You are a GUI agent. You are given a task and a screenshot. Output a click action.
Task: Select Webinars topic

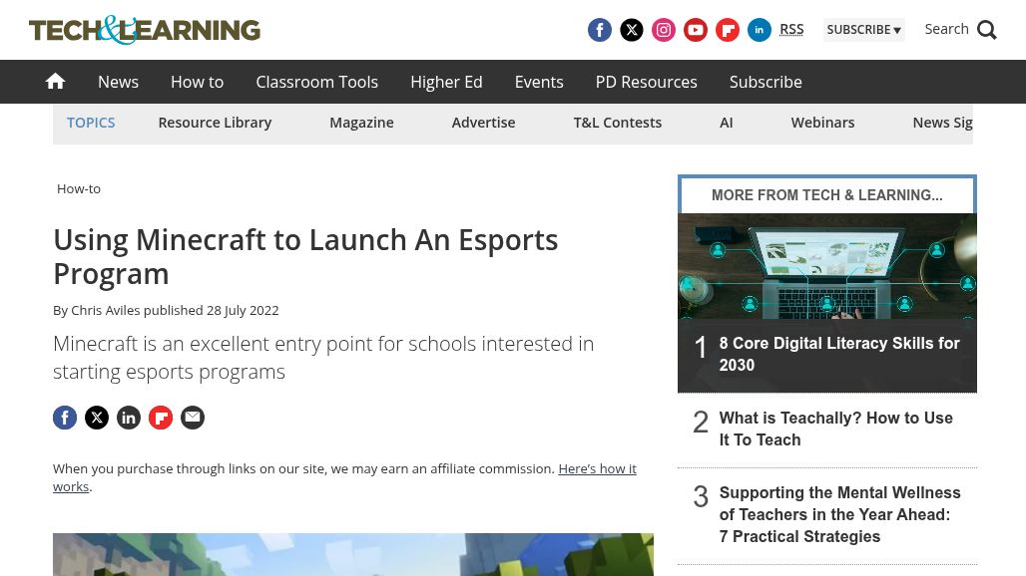point(822,123)
